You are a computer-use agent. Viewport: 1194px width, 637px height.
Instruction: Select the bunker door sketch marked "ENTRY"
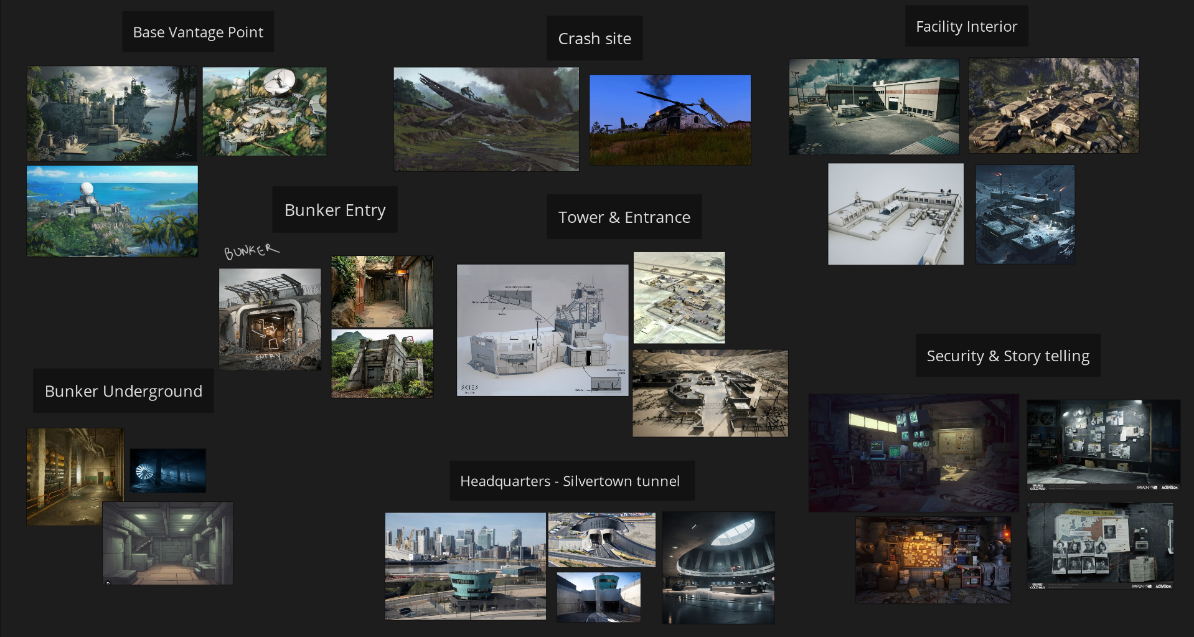[x=270, y=319]
